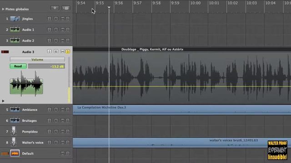Mute the Audio 1 track
The height and width of the screenshot is (163, 291).
click(63, 29)
